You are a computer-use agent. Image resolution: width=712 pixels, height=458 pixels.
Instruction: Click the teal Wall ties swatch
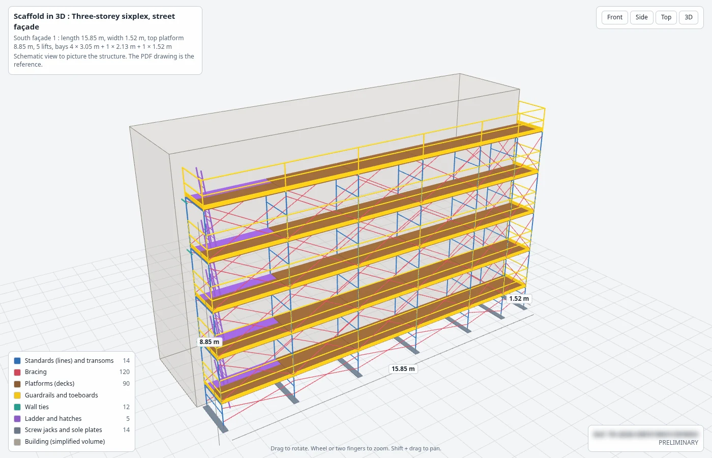point(17,407)
